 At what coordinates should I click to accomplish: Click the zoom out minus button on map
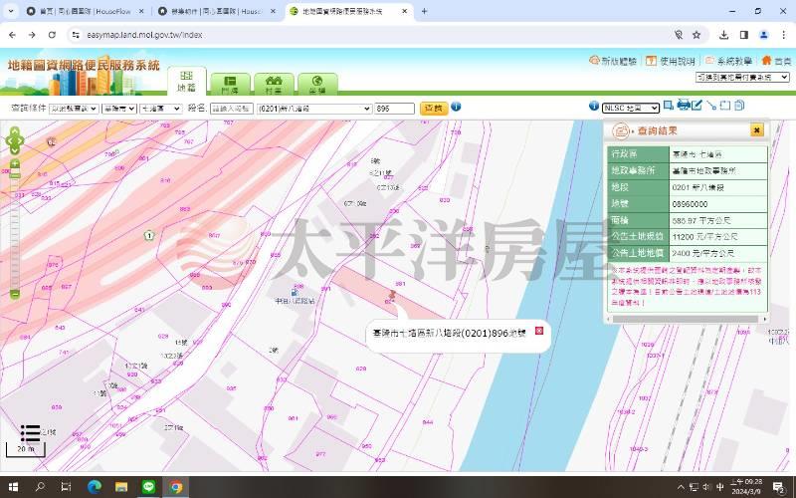pyautogui.click(x=15, y=294)
